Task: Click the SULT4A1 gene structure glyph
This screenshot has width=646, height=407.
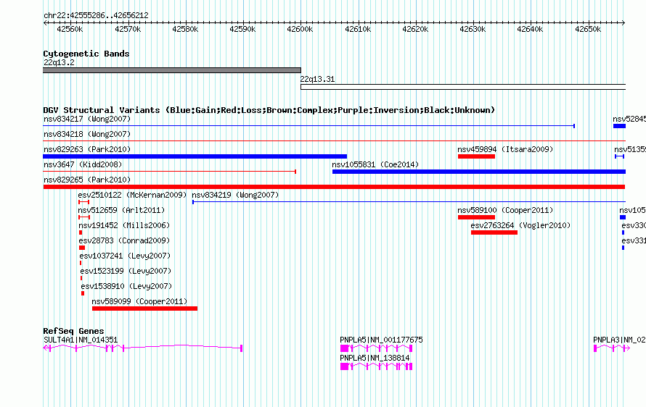Action: (142, 348)
